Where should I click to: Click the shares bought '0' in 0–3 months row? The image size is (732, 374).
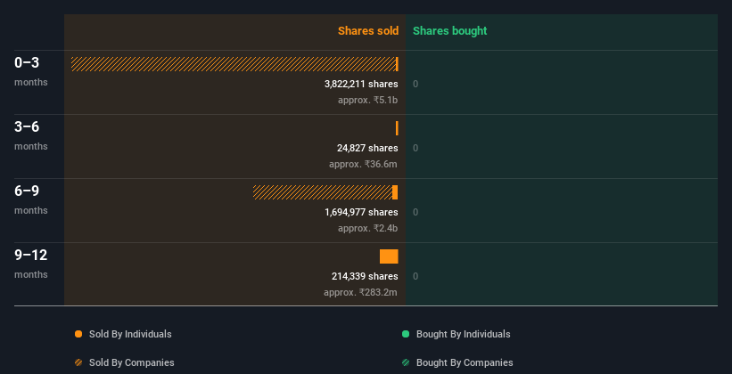click(415, 85)
